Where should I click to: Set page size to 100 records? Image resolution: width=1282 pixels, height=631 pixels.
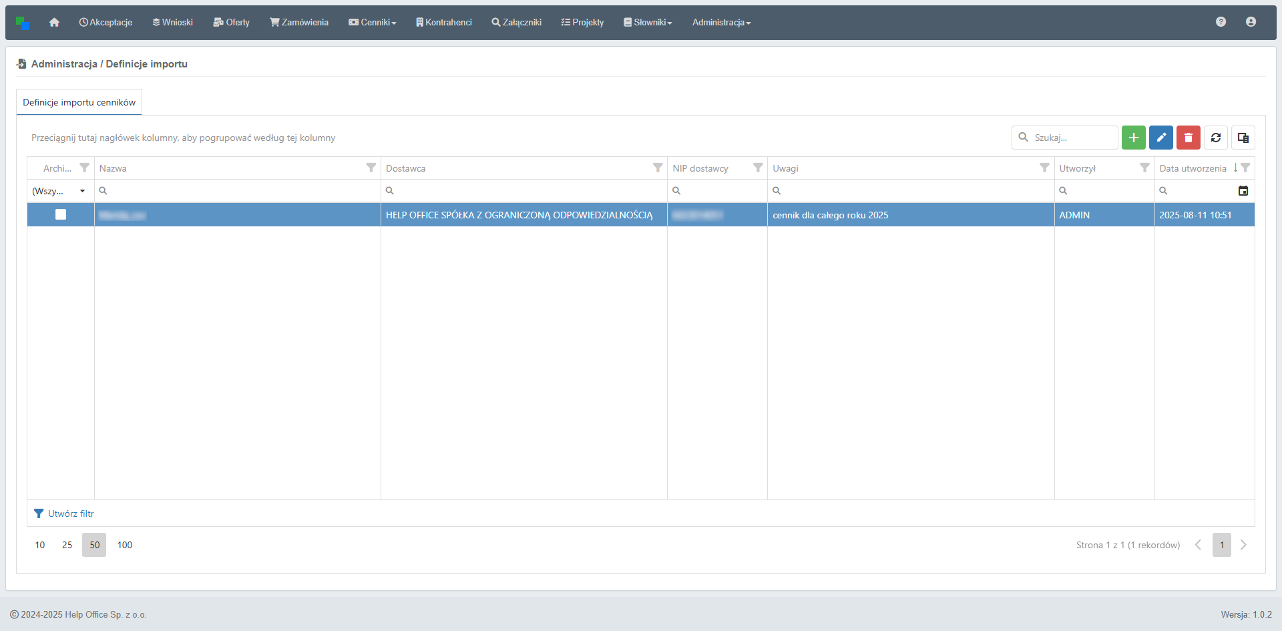tap(125, 545)
